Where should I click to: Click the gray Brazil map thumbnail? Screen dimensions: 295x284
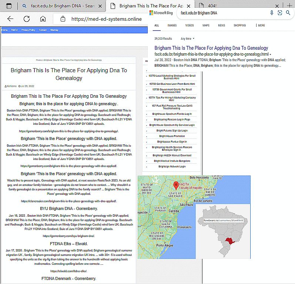(x=223, y=231)
